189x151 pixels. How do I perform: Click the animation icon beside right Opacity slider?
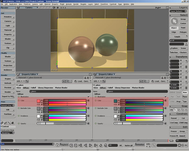[x=165, y=123]
